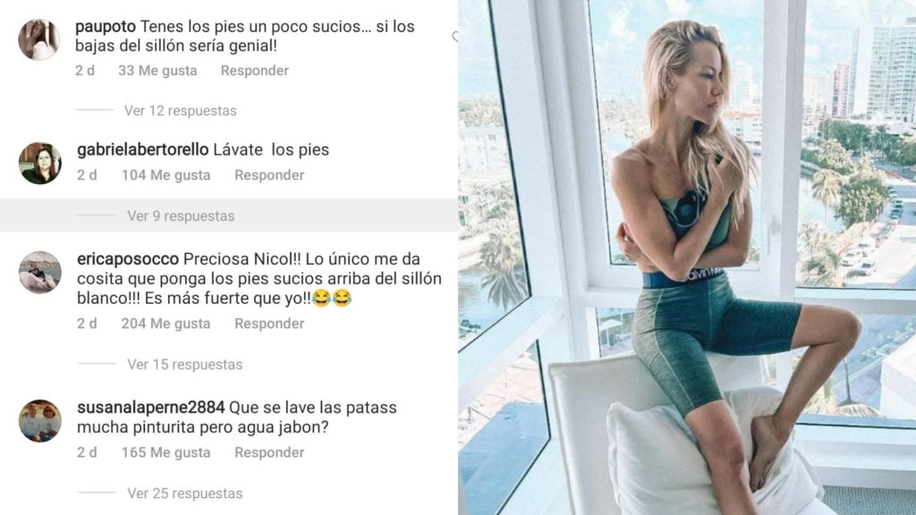The image size is (916, 515).
Task: Expand Ver 9 respuestas thread
Action: (181, 215)
